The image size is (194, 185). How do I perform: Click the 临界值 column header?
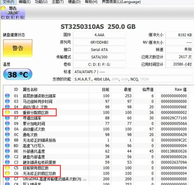tap(144, 89)
